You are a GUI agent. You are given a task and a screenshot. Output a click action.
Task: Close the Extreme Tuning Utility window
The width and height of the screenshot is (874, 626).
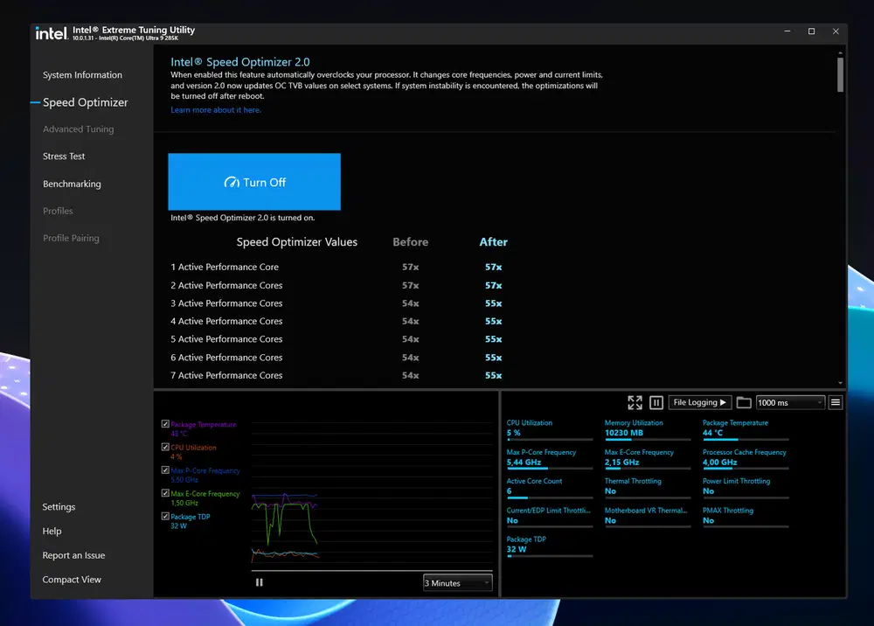pyautogui.click(x=836, y=31)
